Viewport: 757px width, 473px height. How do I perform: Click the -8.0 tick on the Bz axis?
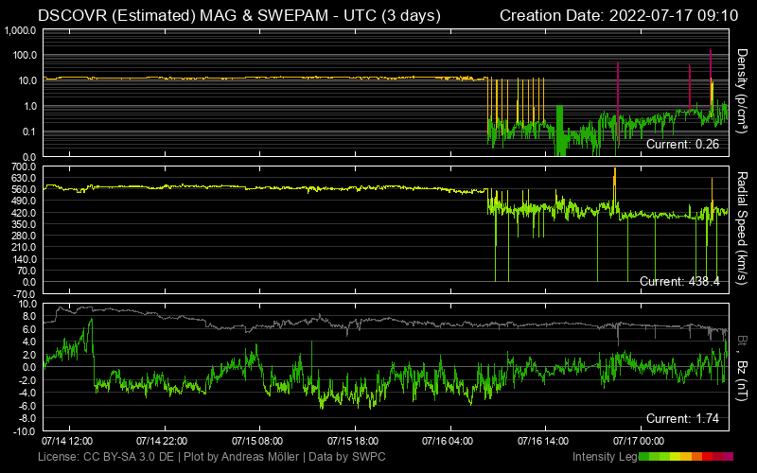coord(26,418)
